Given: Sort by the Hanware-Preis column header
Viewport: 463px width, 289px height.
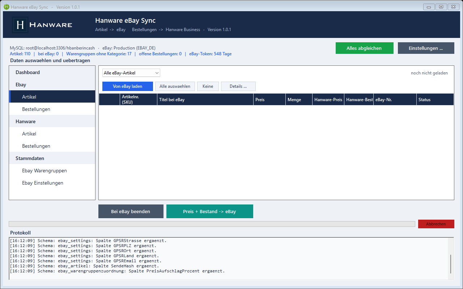Looking at the screenshot, I should click(x=328, y=99).
